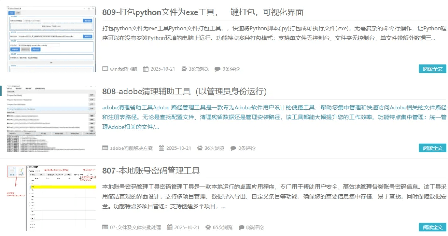Open thumbnail of 807 password manager tool

click(x=52, y=198)
